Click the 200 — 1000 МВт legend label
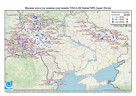 120,19
